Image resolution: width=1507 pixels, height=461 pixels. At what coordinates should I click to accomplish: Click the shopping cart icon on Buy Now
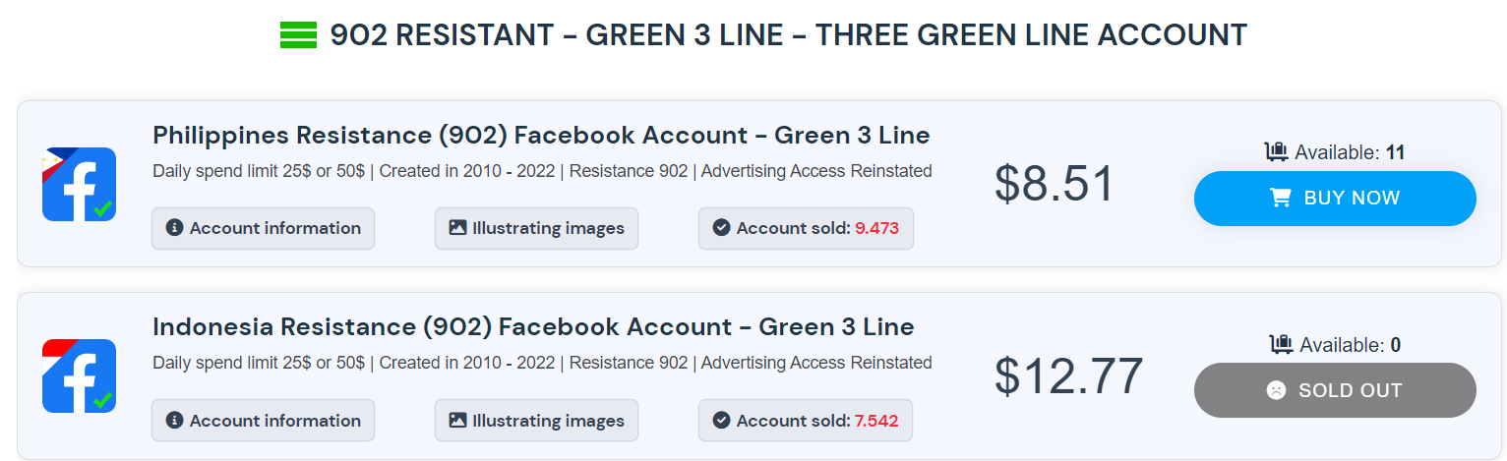click(1280, 199)
